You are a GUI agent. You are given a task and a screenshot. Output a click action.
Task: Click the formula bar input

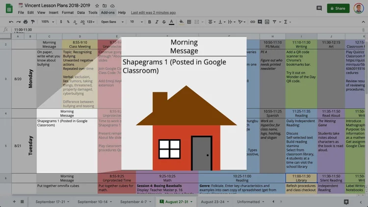pos(188,30)
